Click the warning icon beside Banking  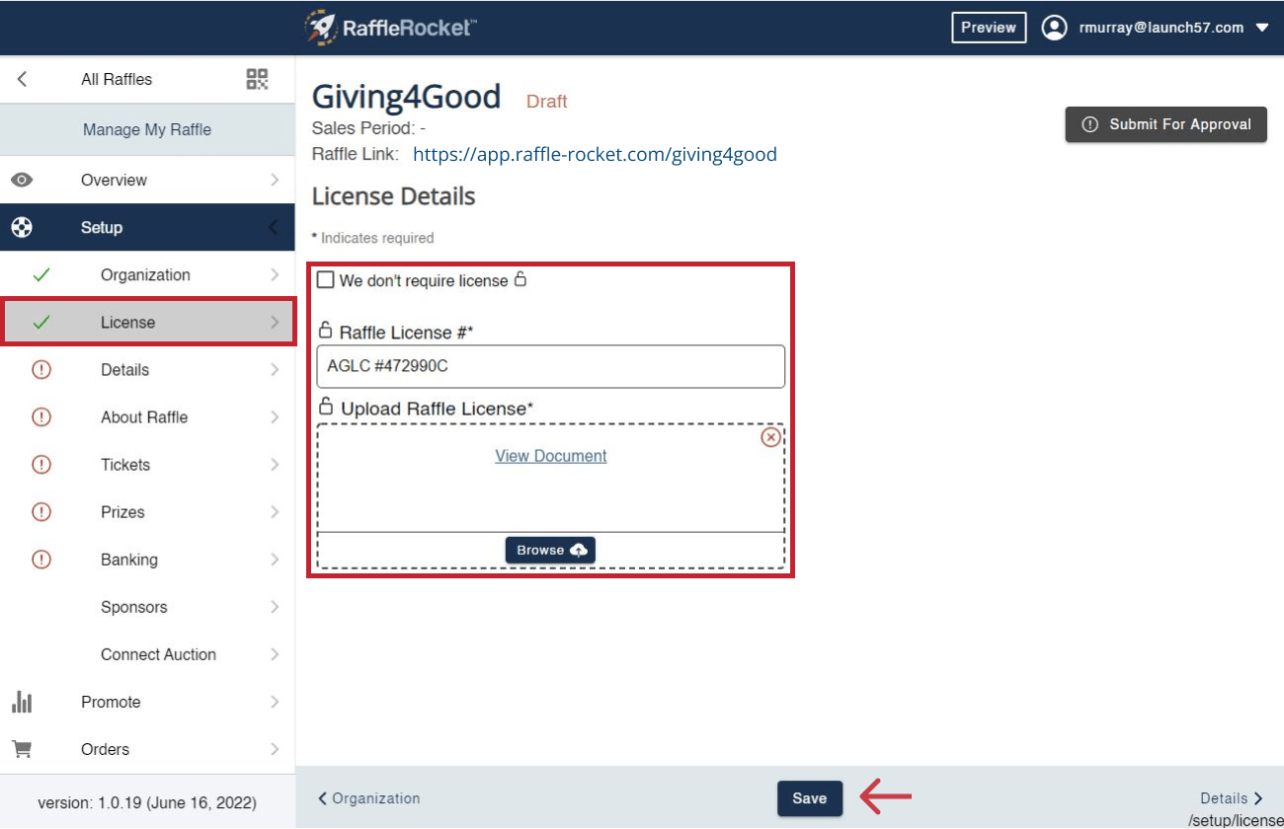tap(41, 559)
